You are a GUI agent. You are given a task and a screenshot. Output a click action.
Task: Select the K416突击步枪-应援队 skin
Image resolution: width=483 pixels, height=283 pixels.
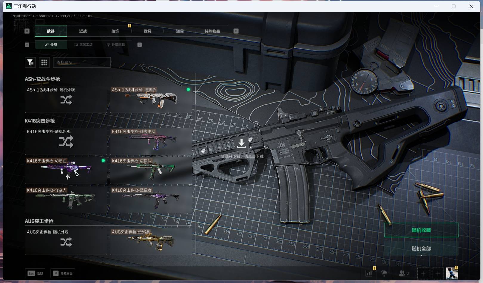click(x=151, y=170)
